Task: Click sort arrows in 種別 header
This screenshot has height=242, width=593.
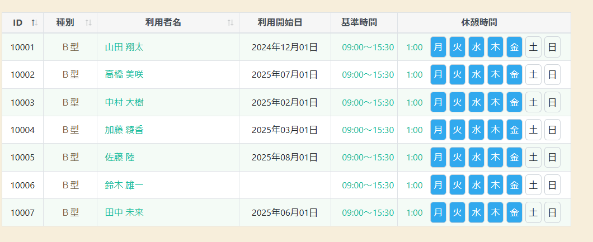Action: [88, 23]
